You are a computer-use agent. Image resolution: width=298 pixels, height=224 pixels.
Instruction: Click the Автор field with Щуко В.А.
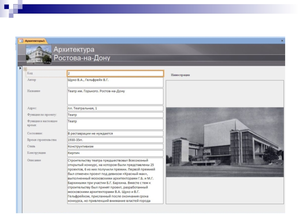click(x=115, y=82)
